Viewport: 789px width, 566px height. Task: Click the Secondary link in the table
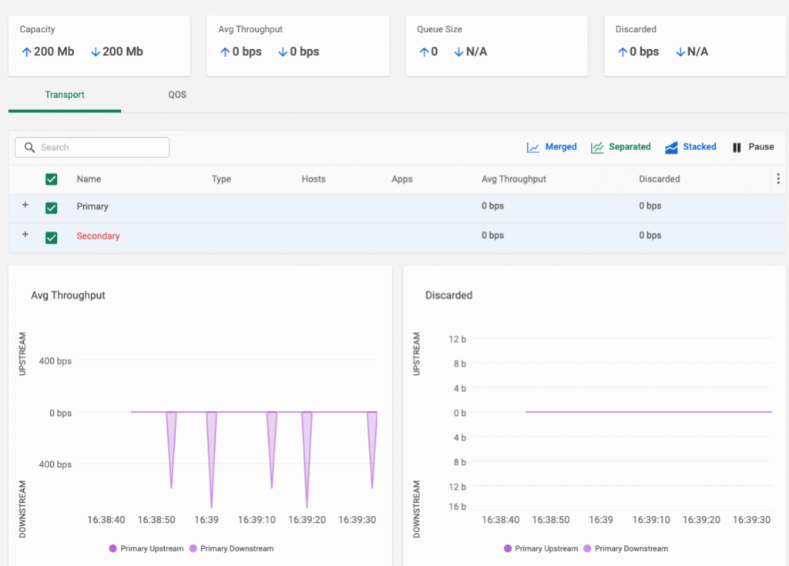98,236
